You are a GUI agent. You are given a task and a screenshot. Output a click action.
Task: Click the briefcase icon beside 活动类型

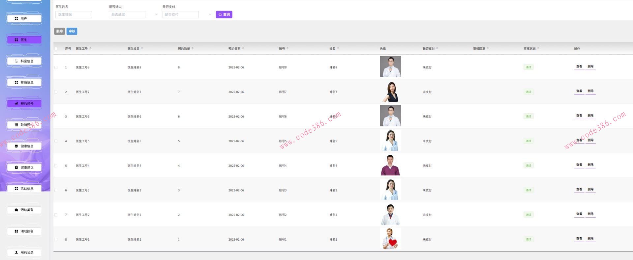[16, 210]
